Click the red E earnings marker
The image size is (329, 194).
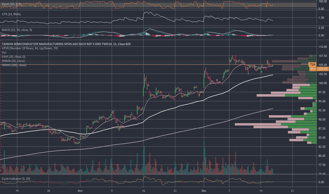pyautogui.click(x=1, y=170)
